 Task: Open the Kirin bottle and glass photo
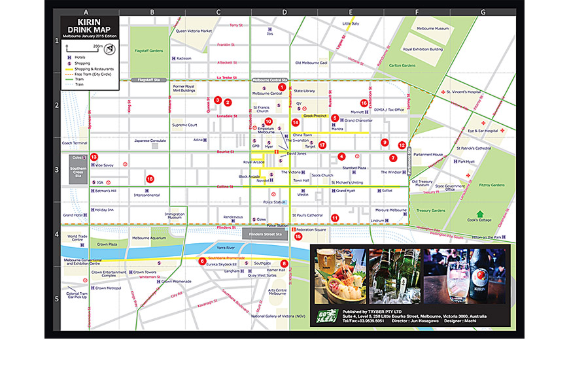coord(464,276)
